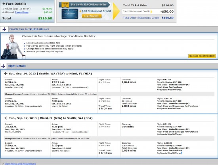
Task: Click the airplane icon beside Flight Details
Action: coord(3,66)
